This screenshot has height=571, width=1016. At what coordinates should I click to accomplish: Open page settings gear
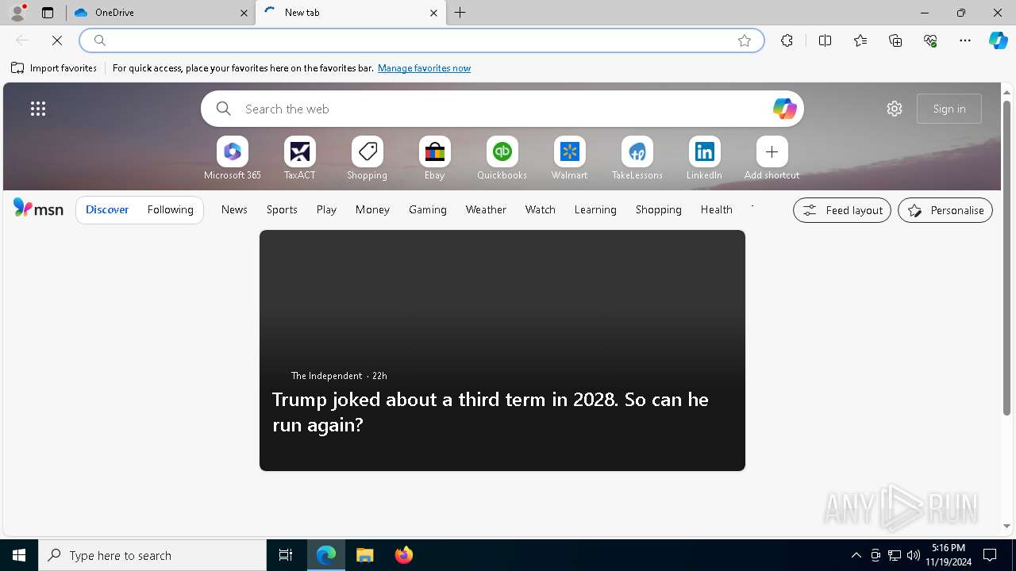(895, 109)
